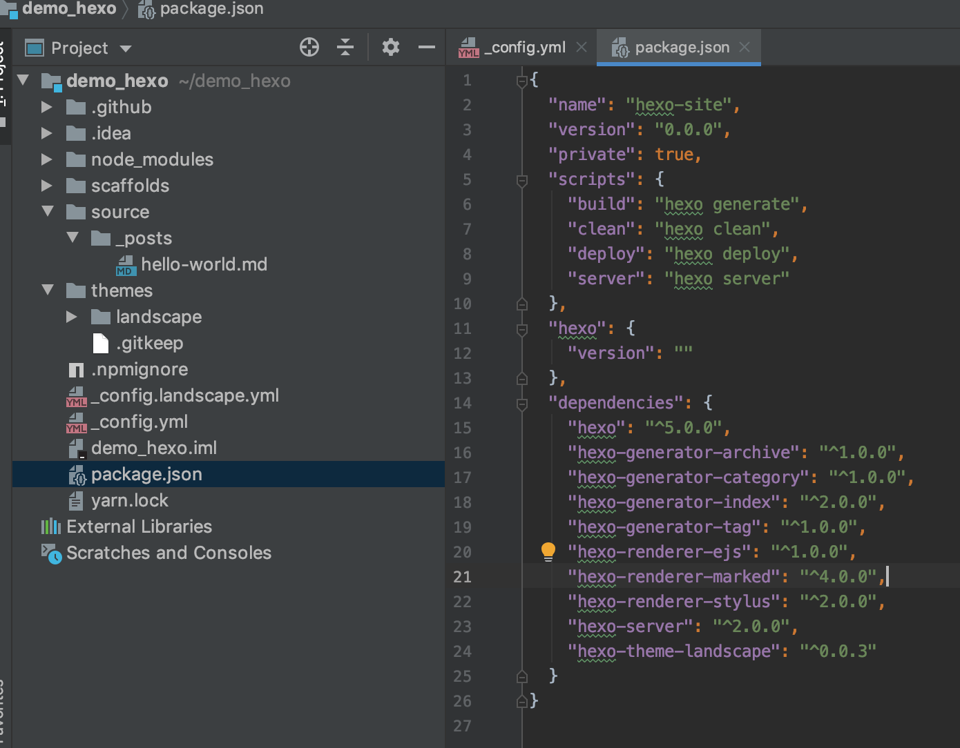The width and height of the screenshot is (960, 748).
Task: Open External Libraries node
Action: (139, 526)
